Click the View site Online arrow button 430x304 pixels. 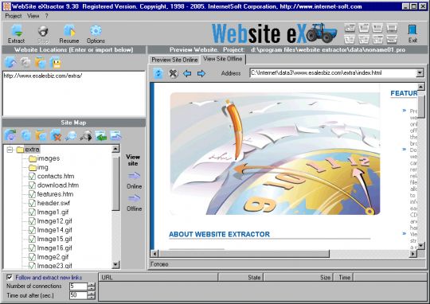coord(134,175)
